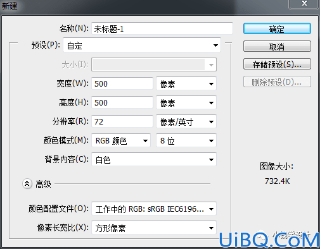The height and width of the screenshot is (249, 320).
Task: Click the 732.4K image size value
Action: pos(277,181)
